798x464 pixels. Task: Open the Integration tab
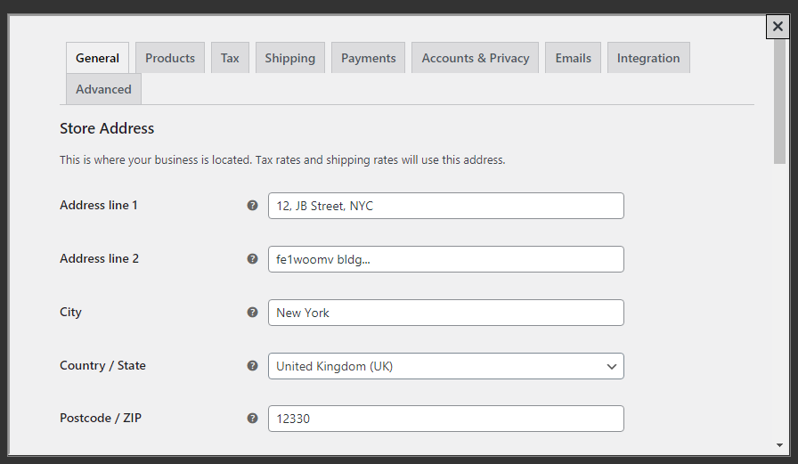647,58
